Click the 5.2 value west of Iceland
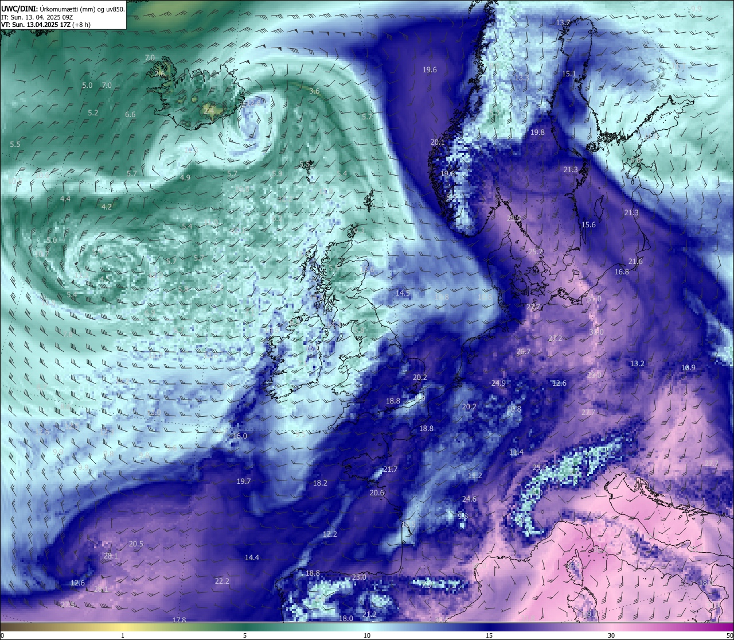This screenshot has height=640, width=734. click(x=93, y=113)
